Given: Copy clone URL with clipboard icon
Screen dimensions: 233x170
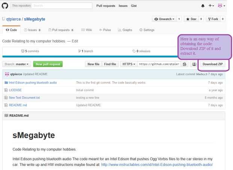Looking at the screenshot, I should click(185, 64).
